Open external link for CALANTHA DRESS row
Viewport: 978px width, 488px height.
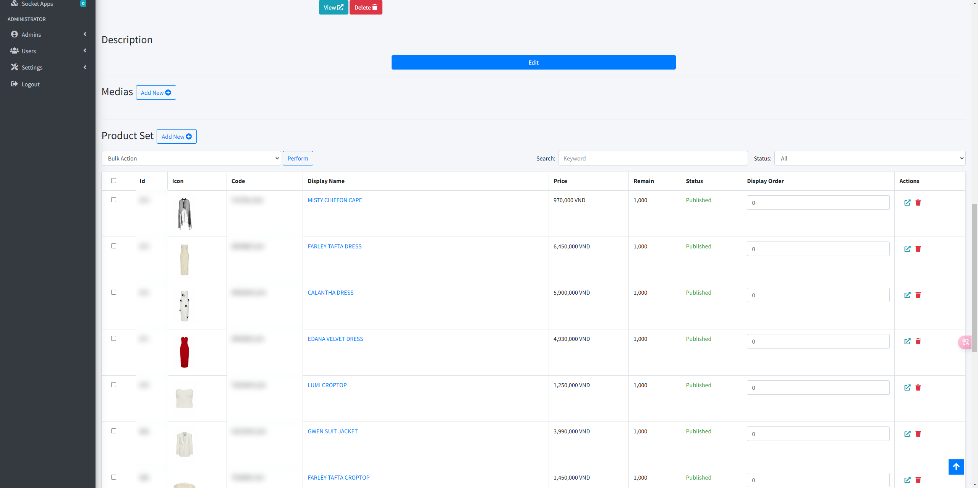907,295
